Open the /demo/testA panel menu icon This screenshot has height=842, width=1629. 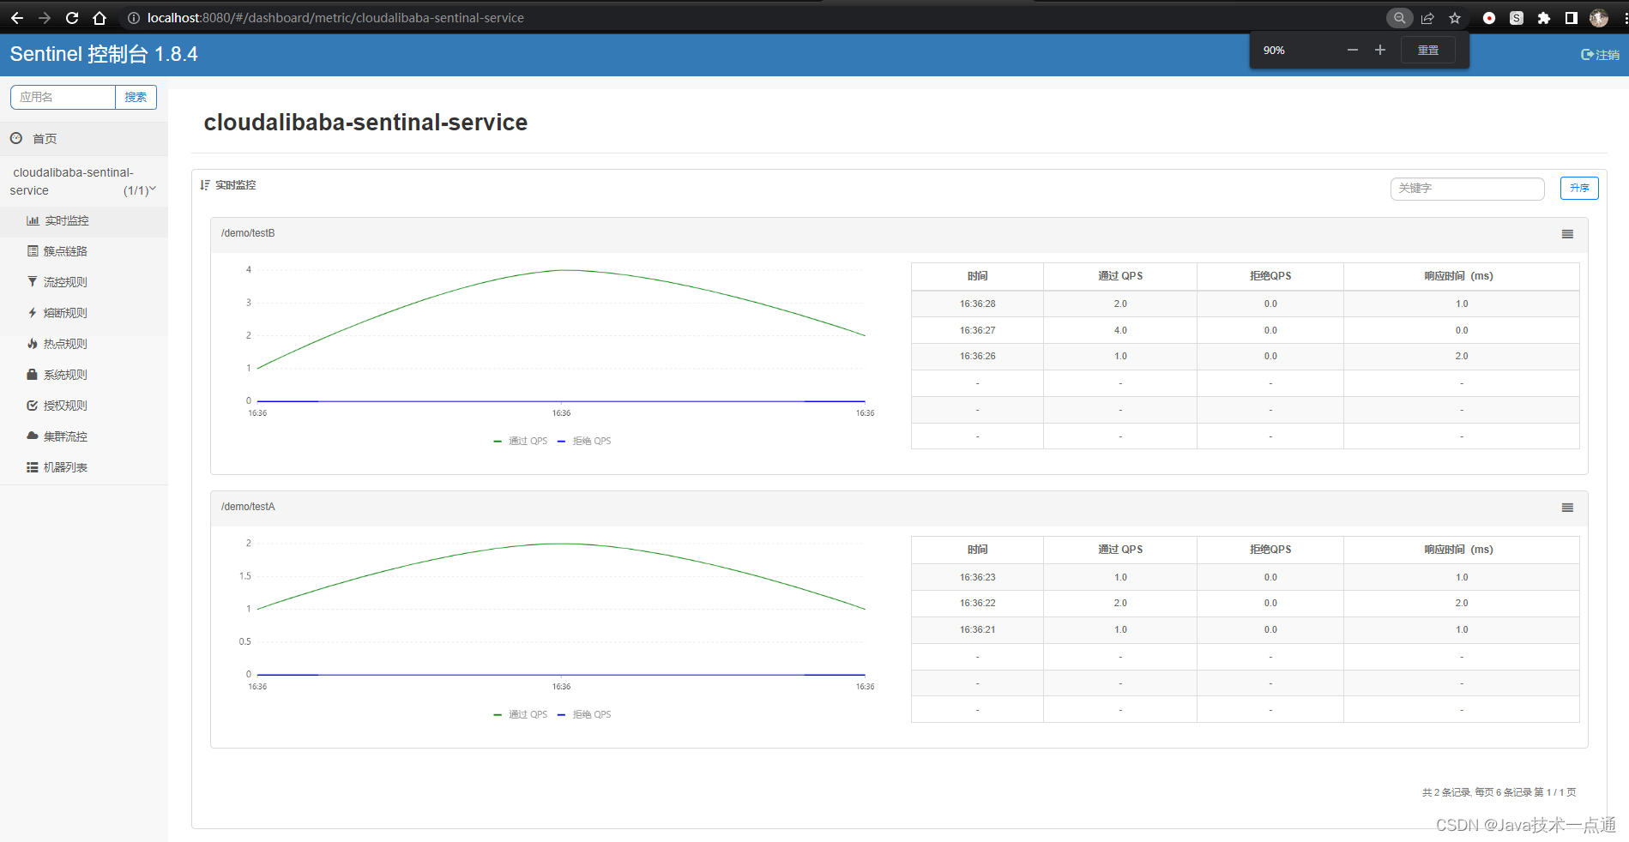point(1567,508)
